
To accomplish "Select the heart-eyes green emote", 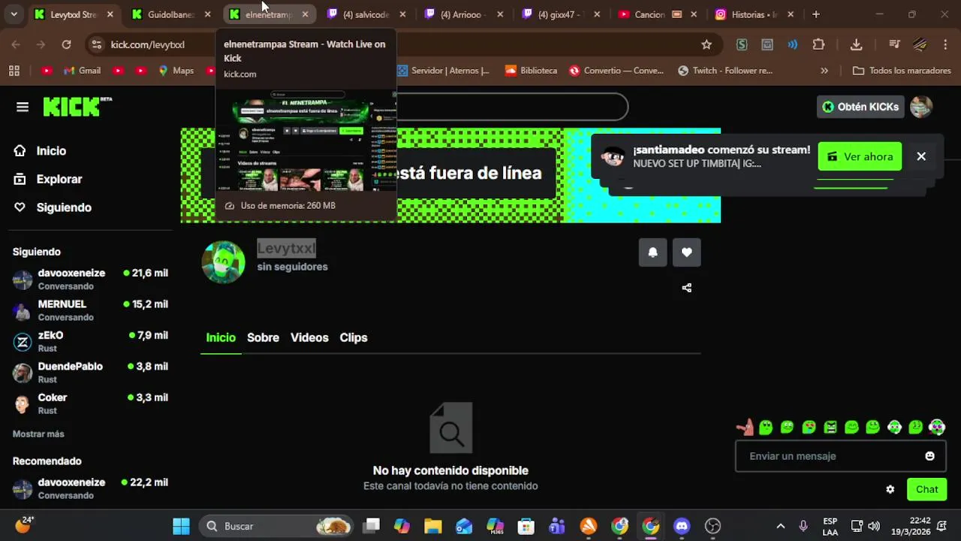I will (x=809, y=428).
